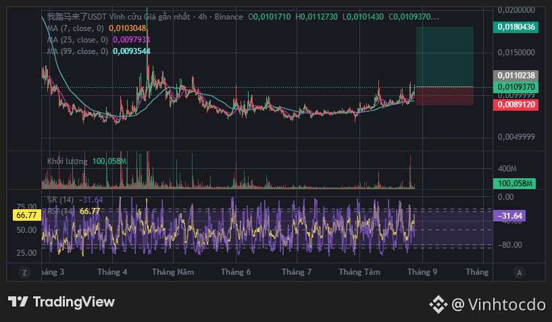552x322 pixels.
Task: Click the low price L0,0101430
Action: tap(363, 17)
